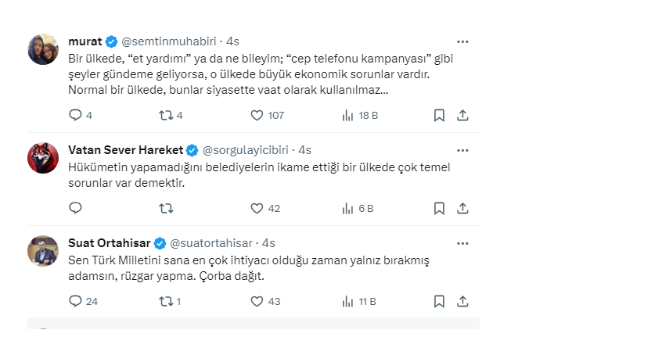Reply to murat's tweet
655x362 pixels.
pos(76,115)
